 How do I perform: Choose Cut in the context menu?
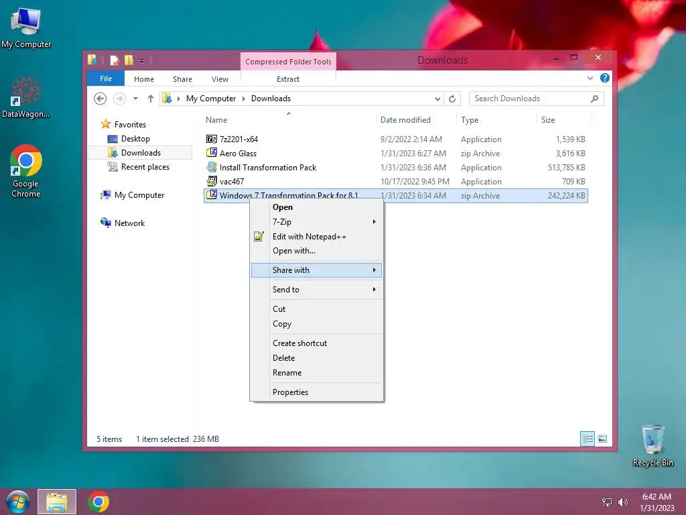click(x=316, y=308)
